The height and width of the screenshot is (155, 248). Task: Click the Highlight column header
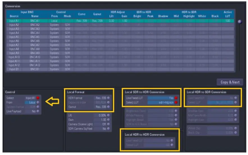click(x=189, y=16)
